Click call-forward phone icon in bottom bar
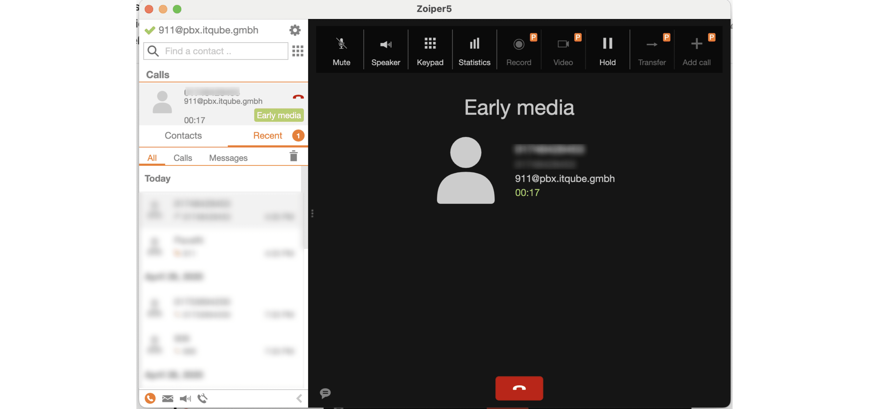This screenshot has width=869, height=409. [x=202, y=398]
